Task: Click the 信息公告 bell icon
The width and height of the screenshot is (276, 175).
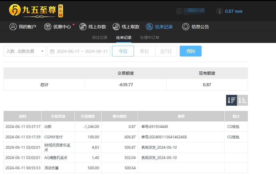Action: click(186, 27)
